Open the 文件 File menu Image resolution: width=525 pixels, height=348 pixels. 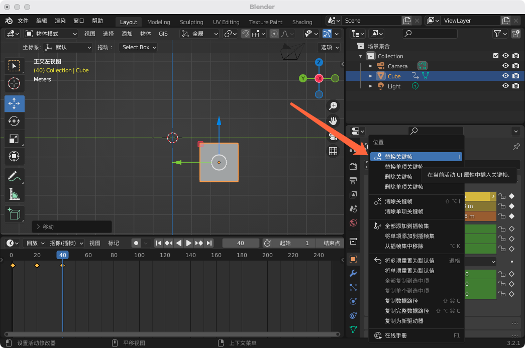tap(23, 21)
